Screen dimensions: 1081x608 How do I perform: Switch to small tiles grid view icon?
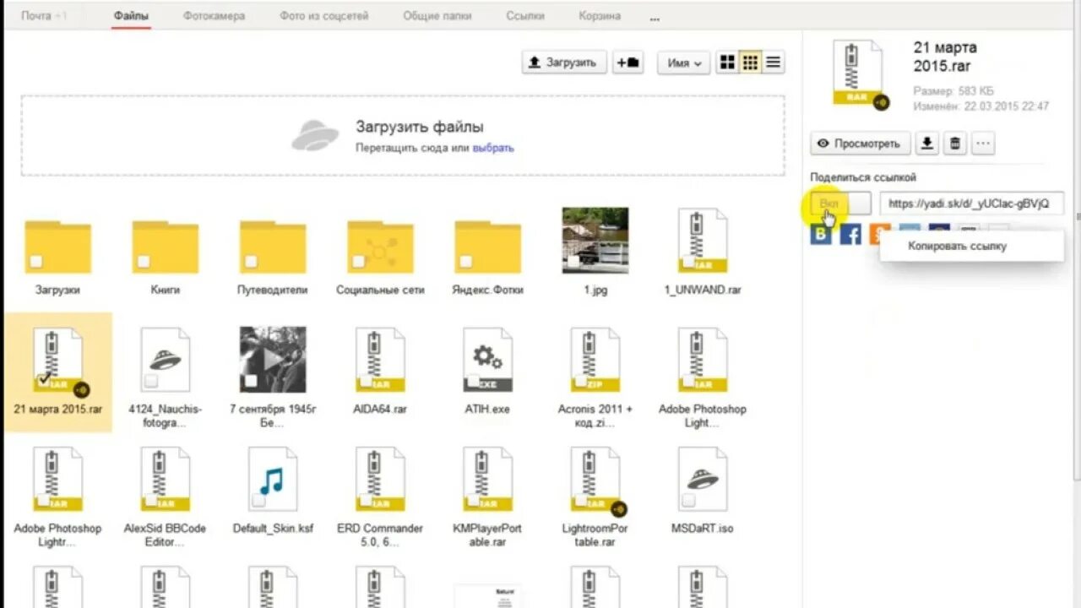[750, 62]
